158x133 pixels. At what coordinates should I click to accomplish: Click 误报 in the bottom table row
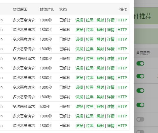(79, 126)
